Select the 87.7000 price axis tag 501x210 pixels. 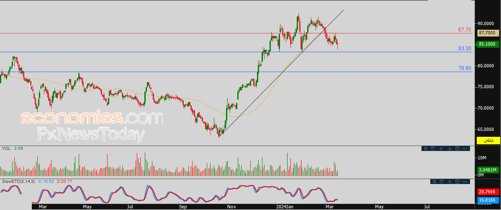489,33
